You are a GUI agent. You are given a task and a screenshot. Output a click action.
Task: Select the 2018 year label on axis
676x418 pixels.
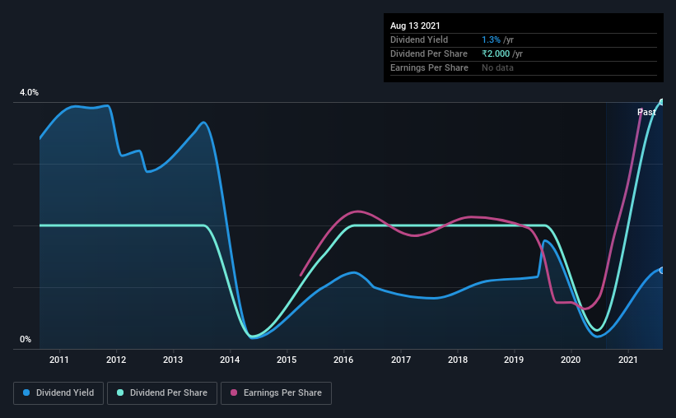point(458,360)
